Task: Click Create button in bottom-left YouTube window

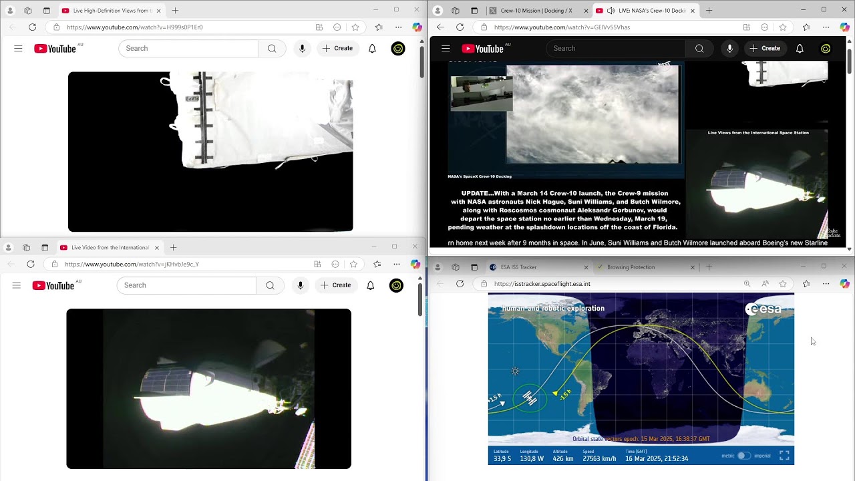Action: pyautogui.click(x=336, y=285)
